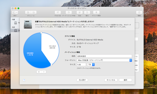Click the Erase toolbar icon
Viewport: 157px width, 94px height.
(x=80, y=12)
